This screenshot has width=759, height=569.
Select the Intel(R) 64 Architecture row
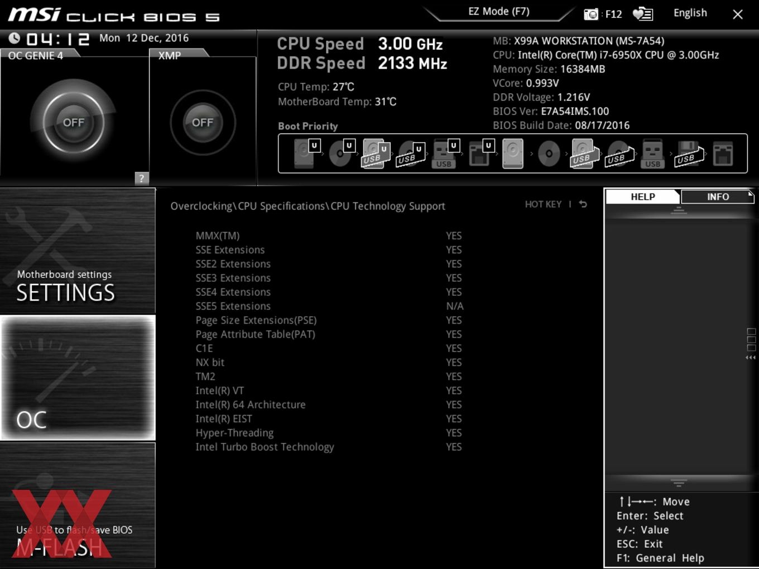click(x=329, y=404)
